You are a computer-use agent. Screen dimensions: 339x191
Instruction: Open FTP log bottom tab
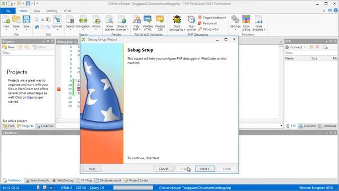(84, 180)
